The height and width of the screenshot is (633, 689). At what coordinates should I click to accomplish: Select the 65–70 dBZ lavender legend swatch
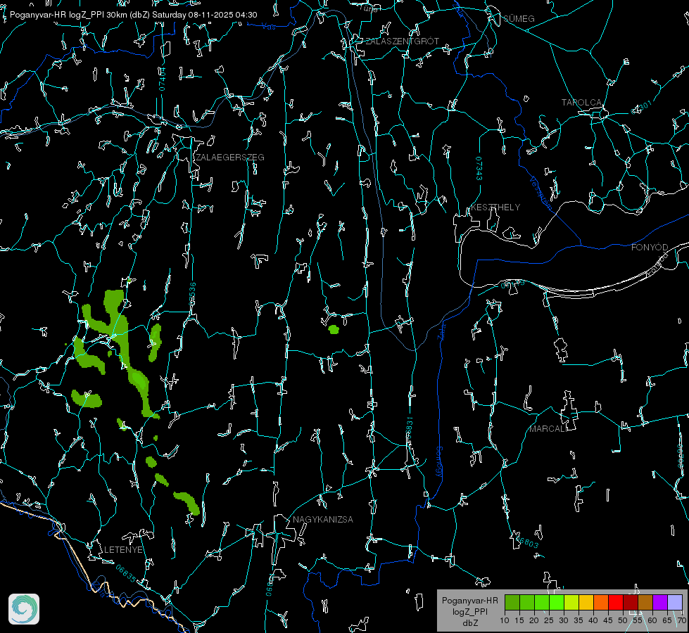(x=675, y=603)
